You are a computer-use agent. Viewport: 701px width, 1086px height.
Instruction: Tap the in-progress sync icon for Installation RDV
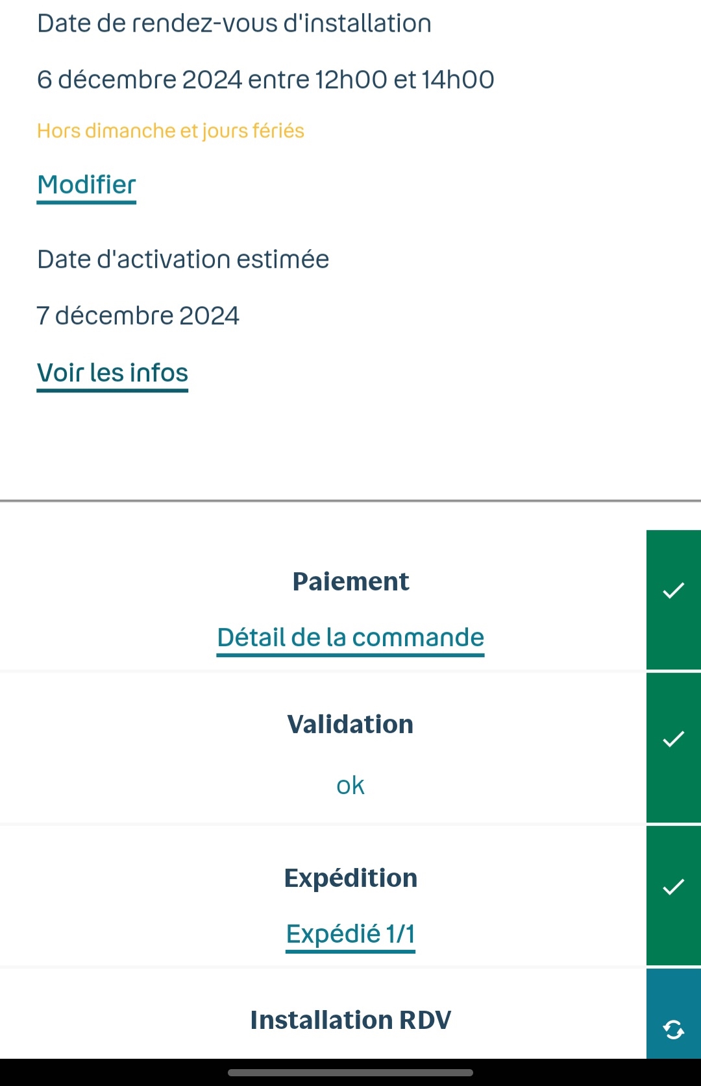point(673,1029)
